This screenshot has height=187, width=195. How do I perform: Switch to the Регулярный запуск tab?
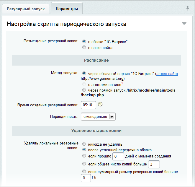[x=26, y=9]
